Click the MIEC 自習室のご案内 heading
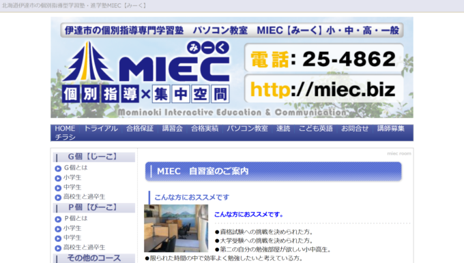This screenshot has height=263, width=464. [x=273, y=172]
